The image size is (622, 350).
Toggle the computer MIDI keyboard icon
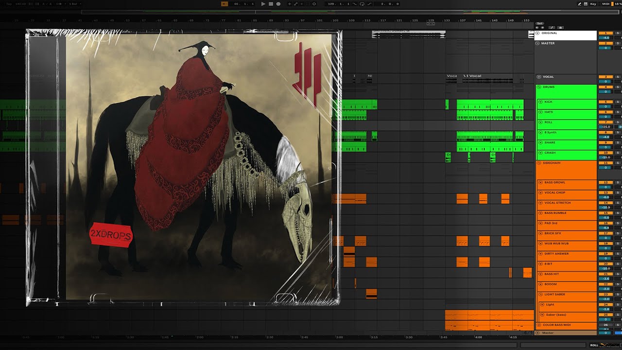586,4
